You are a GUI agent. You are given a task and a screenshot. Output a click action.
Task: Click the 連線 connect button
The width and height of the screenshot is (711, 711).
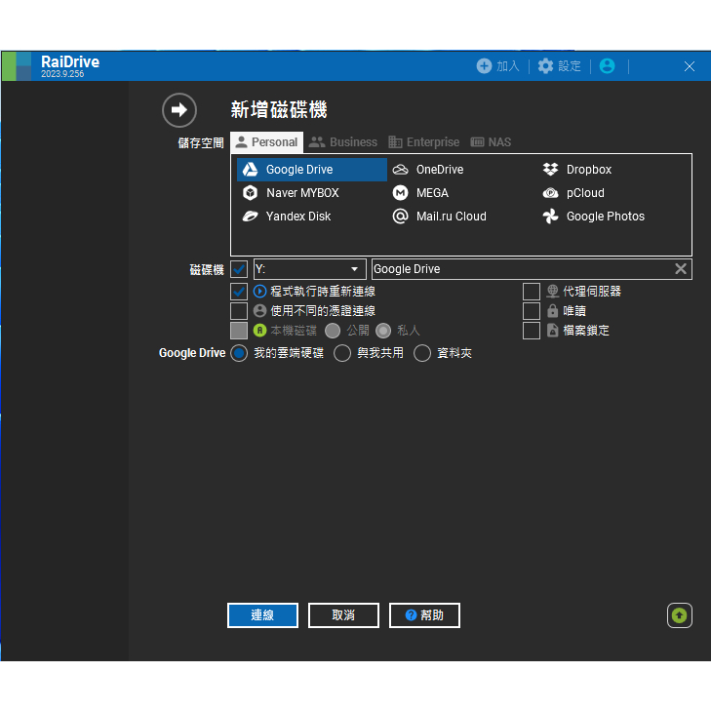pos(262,615)
